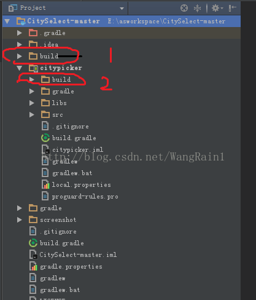Image resolution: width=256 pixels, height=300 pixels.
Task: Expand the screenshot folder
Action: pos(20,219)
